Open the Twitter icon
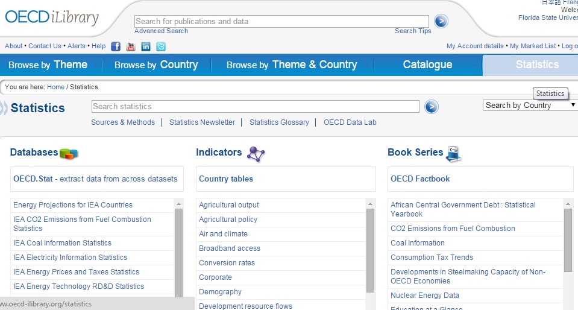This screenshot has height=310, width=578. (161, 46)
